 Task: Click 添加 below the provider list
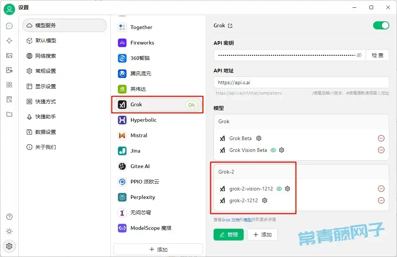click(158, 249)
